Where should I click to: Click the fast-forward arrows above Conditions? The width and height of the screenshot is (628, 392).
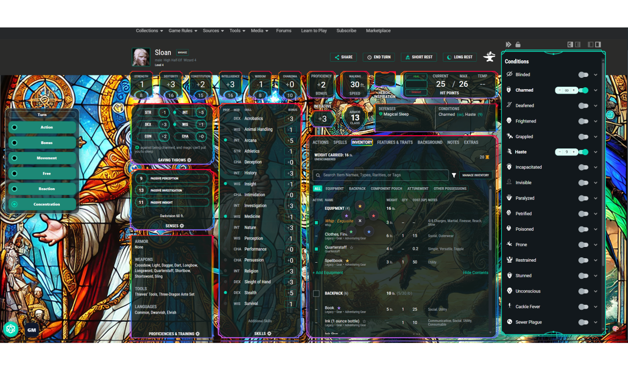[509, 45]
